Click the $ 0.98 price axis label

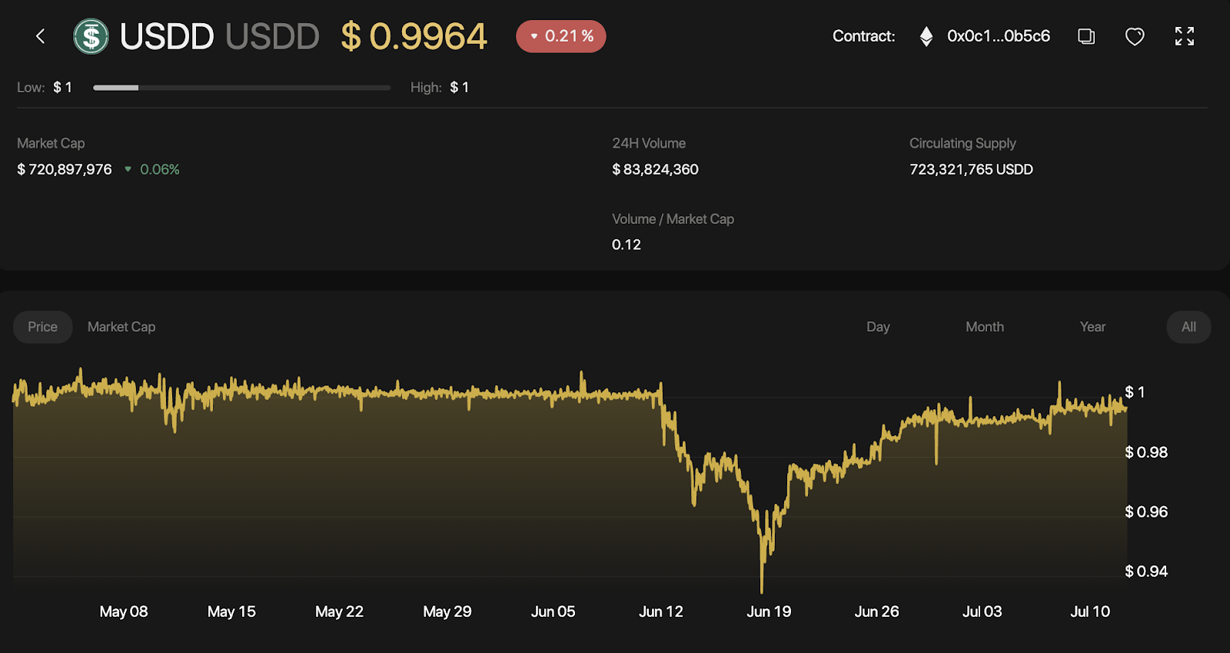point(1146,452)
